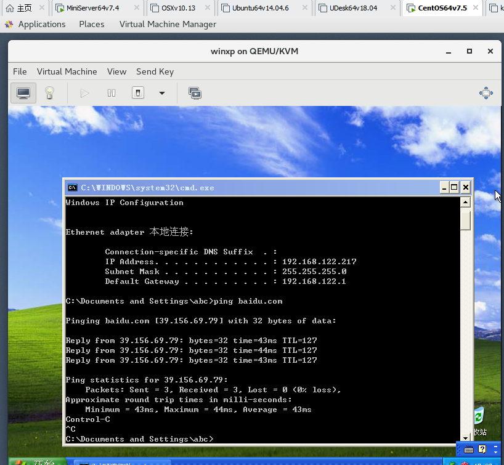Click the subnet mask 255.255.255.0

tap(314, 272)
